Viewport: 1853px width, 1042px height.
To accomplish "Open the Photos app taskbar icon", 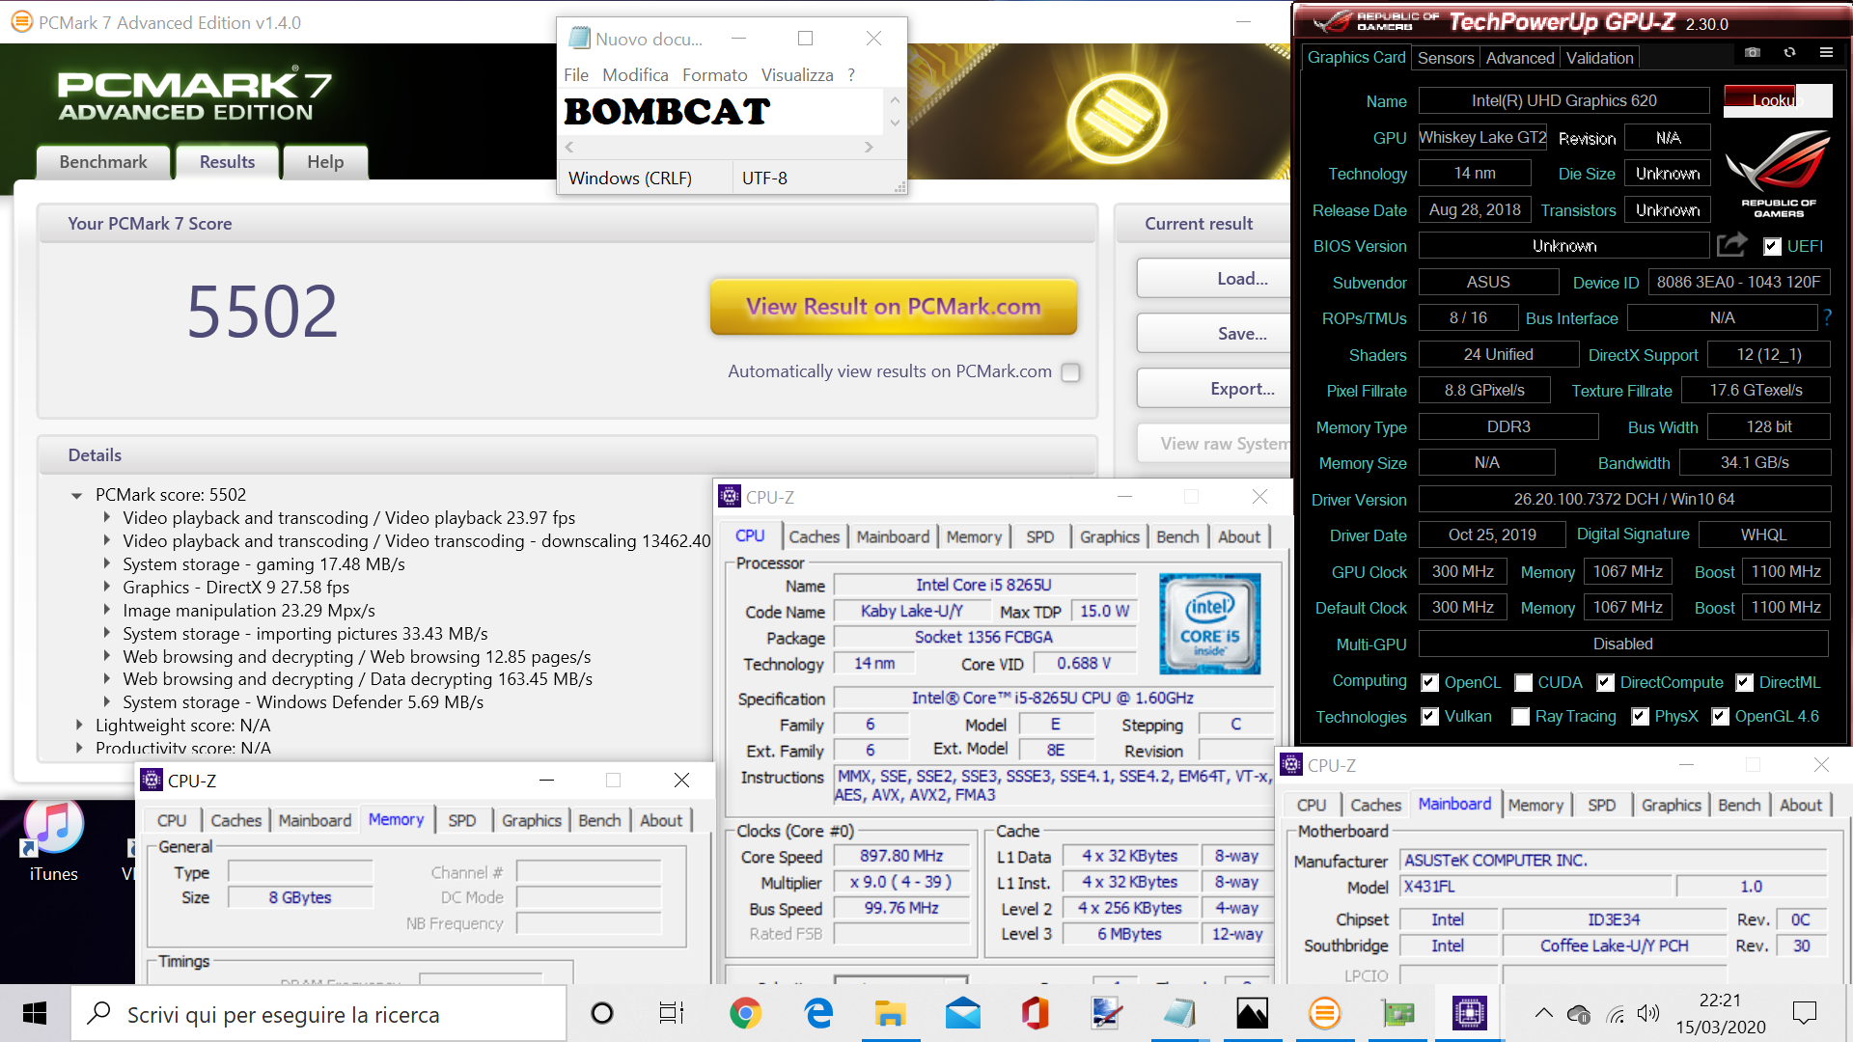I will click(1252, 1013).
